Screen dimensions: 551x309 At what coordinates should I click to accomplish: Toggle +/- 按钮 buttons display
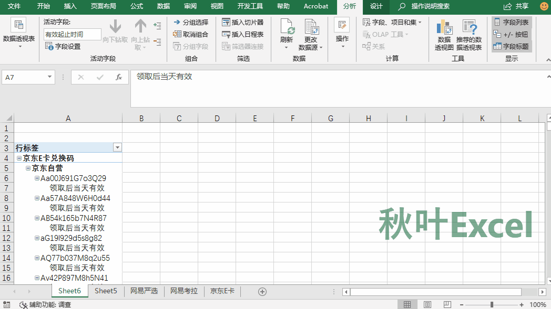tap(511, 35)
